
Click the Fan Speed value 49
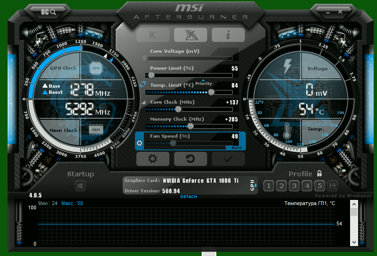[235, 136]
